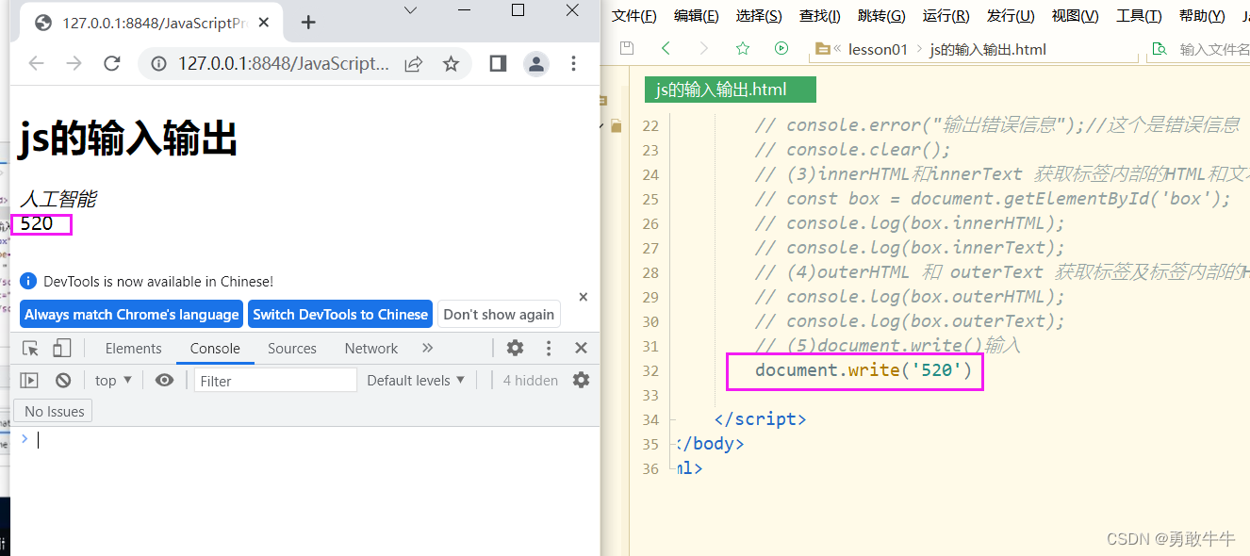The width and height of the screenshot is (1250, 556).
Task: Click the 输入文件名 search field
Action: pos(1214,49)
